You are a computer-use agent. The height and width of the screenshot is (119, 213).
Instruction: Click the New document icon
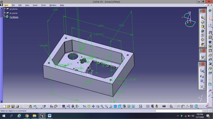pos(4,106)
